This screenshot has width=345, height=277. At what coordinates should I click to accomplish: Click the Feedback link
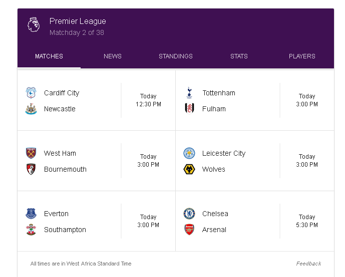pos(308,264)
